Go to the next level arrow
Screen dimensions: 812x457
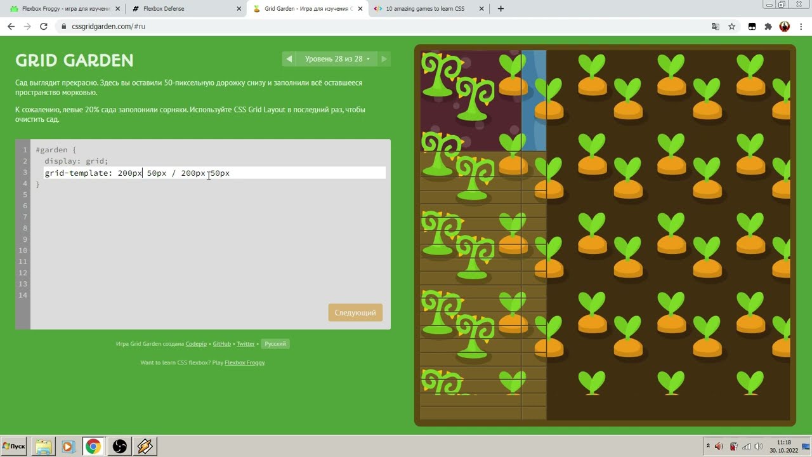coord(384,59)
